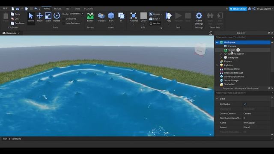274x154 pixels.
Task: Collapse the Workspace tree node
Action: tap(217, 42)
